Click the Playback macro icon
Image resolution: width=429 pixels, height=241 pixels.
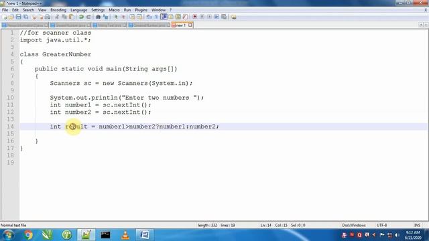(209, 17)
